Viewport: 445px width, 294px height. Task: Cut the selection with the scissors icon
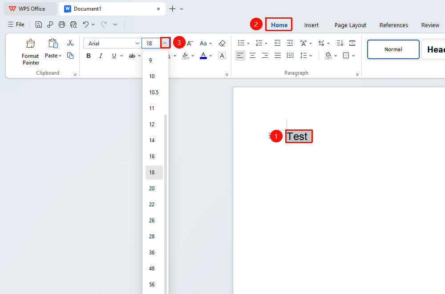(70, 43)
